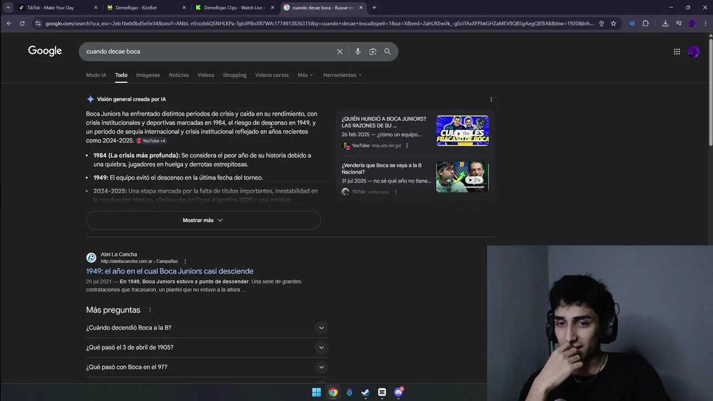Viewport: 713px width, 401px height.
Task: Open the Google apps grid
Action: click(x=677, y=51)
